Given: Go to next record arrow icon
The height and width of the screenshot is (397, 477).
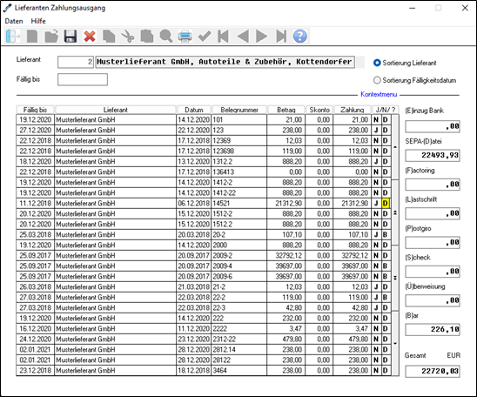Looking at the screenshot, I should tap(261, 37).
